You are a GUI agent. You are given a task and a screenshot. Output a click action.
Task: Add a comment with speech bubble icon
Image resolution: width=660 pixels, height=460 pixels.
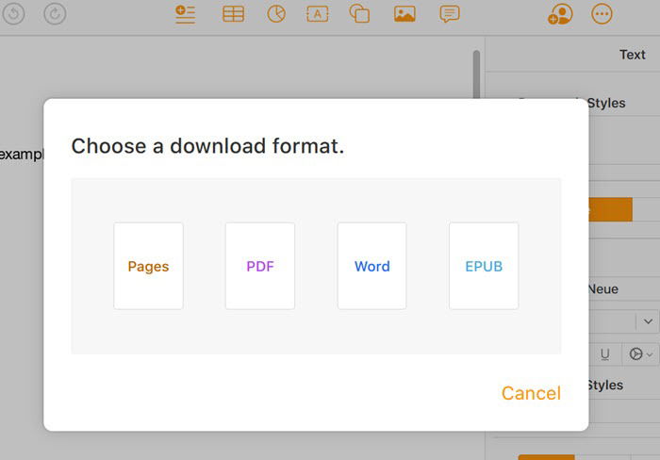pyautogui.click(x=450, y=14)
